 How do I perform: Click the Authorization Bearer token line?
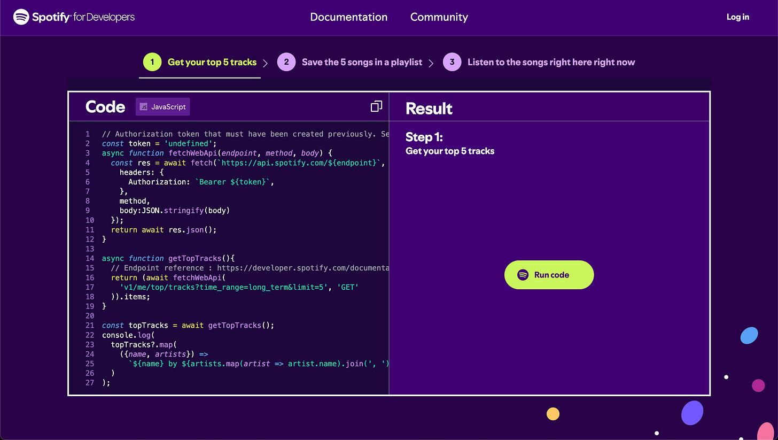click(x=201, y=182)
